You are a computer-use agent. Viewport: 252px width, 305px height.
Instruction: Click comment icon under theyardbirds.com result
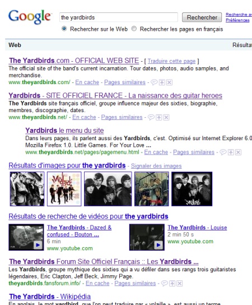(x=154, y=82)
